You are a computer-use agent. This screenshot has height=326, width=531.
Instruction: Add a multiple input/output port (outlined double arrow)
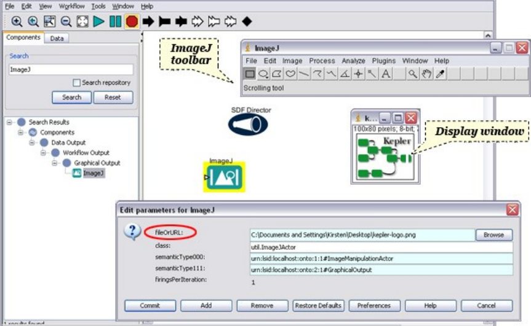(x=231, y=21)
